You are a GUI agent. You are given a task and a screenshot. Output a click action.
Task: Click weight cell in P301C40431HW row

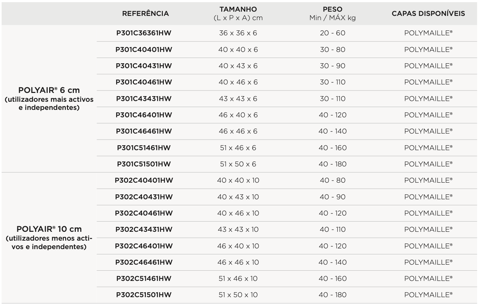(x=332, y=66)
